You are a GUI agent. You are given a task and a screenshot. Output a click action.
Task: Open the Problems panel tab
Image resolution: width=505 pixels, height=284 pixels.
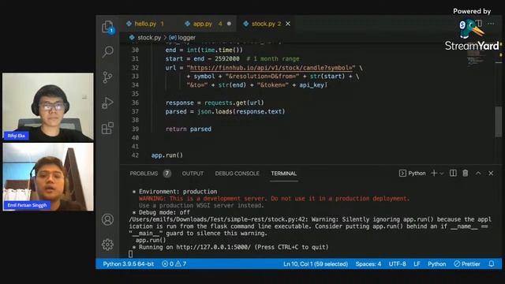tap(144, 174)
